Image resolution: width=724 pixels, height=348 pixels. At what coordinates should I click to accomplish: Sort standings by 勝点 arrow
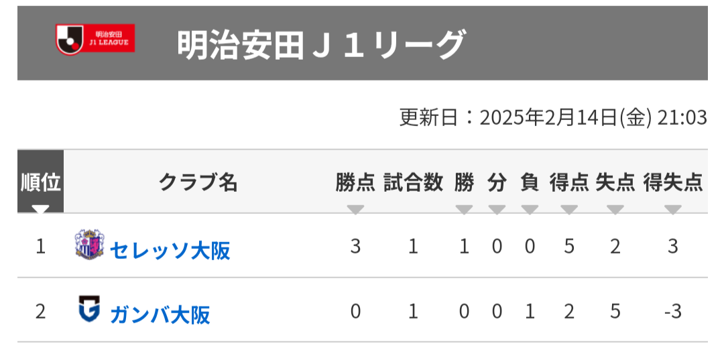(x=355, y=209)
